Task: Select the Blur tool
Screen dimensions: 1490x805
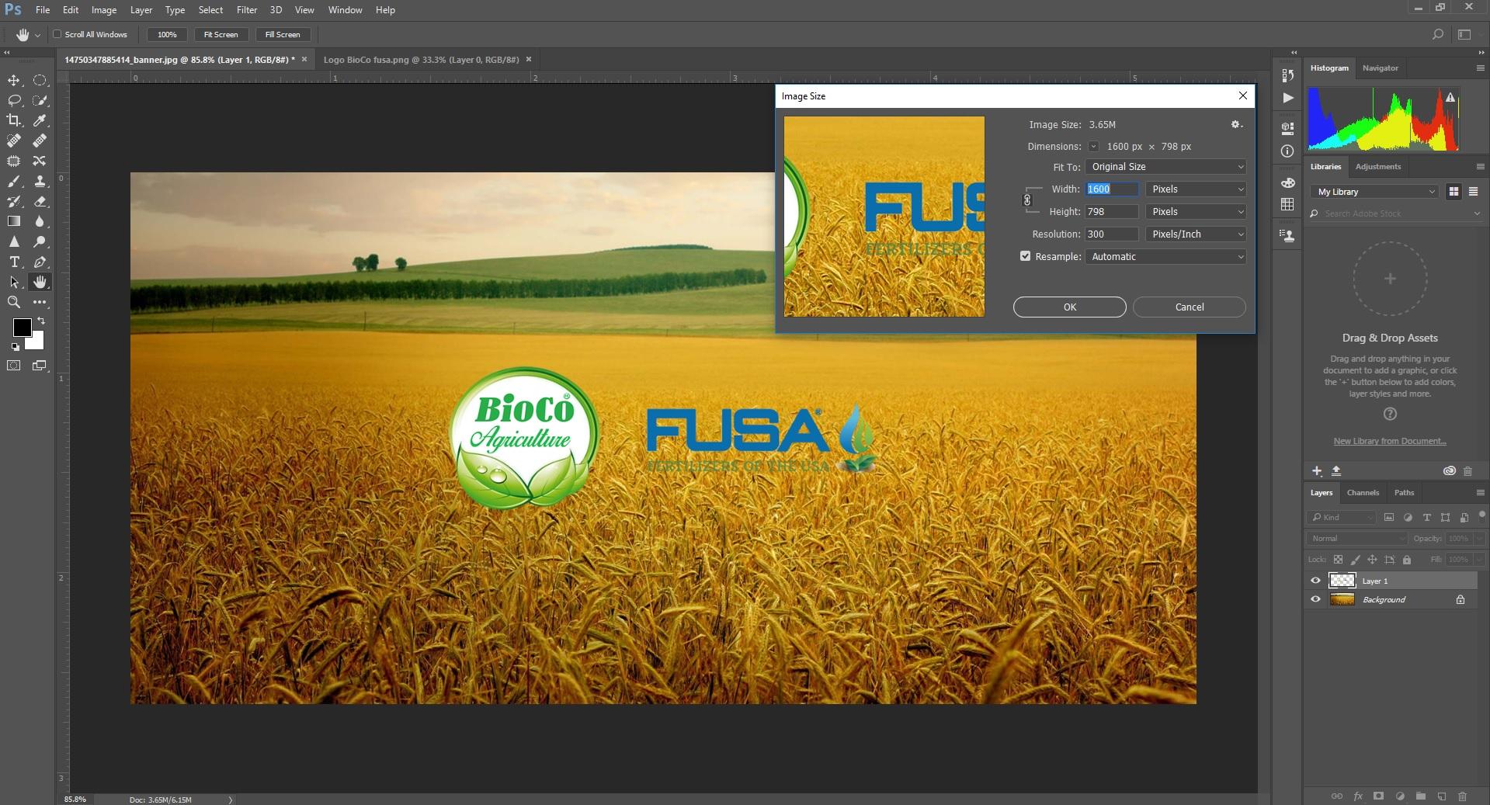Action: [x=40, y=221]
